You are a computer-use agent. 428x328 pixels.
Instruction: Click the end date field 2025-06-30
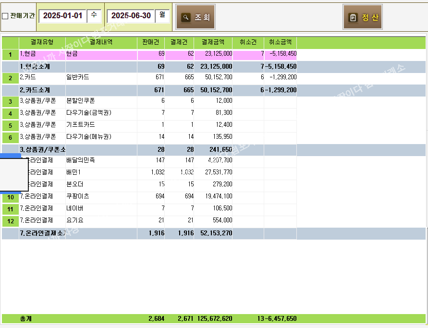[x=131, y=16]
